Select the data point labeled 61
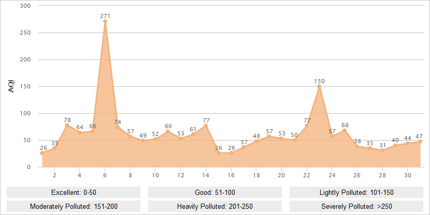The image size is (430, 215). (x=193, y=134)
